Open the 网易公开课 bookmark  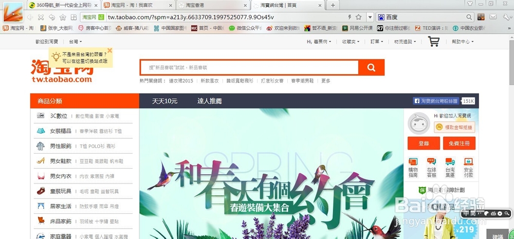[357, 28]
